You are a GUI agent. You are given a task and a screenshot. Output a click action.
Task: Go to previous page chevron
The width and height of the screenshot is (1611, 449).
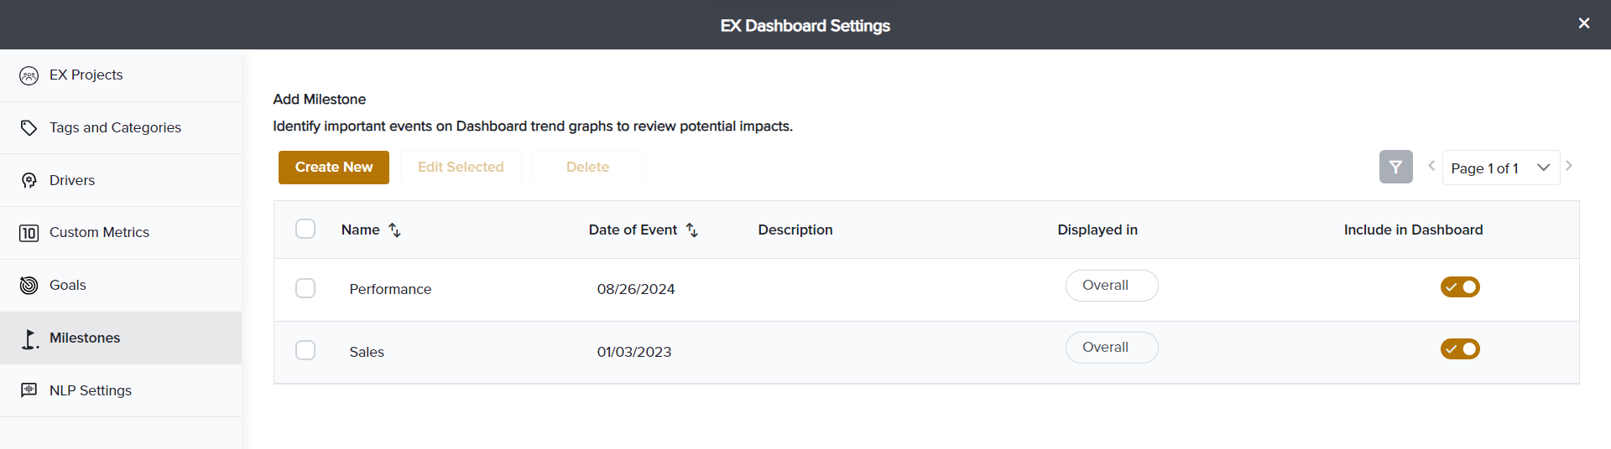pos(1431,166)
